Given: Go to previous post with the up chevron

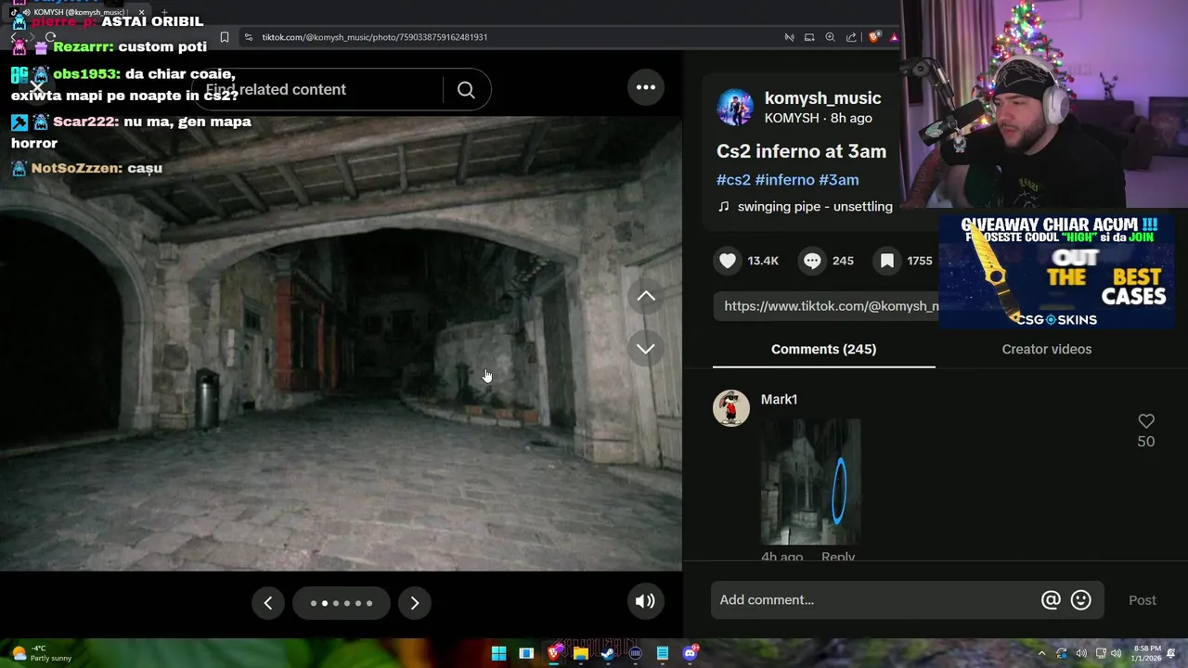Looking at the screenshot, I should (x=646, y=297).
